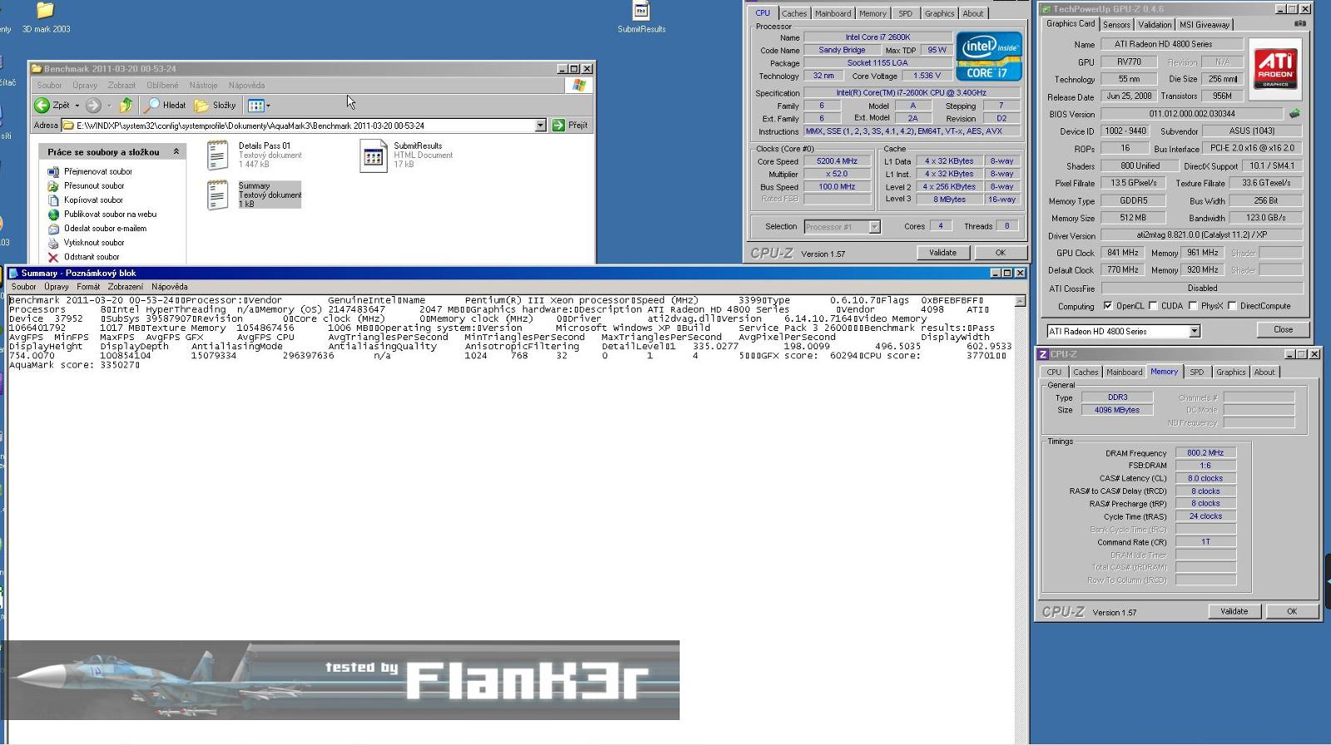Toggle DirectCompute checkbox in GPU-Z
This screenshot has width=1331, height=745.
1231,306
